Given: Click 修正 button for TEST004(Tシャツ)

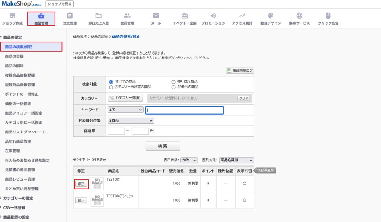Looking at the screenshot, I should [81, 200].
